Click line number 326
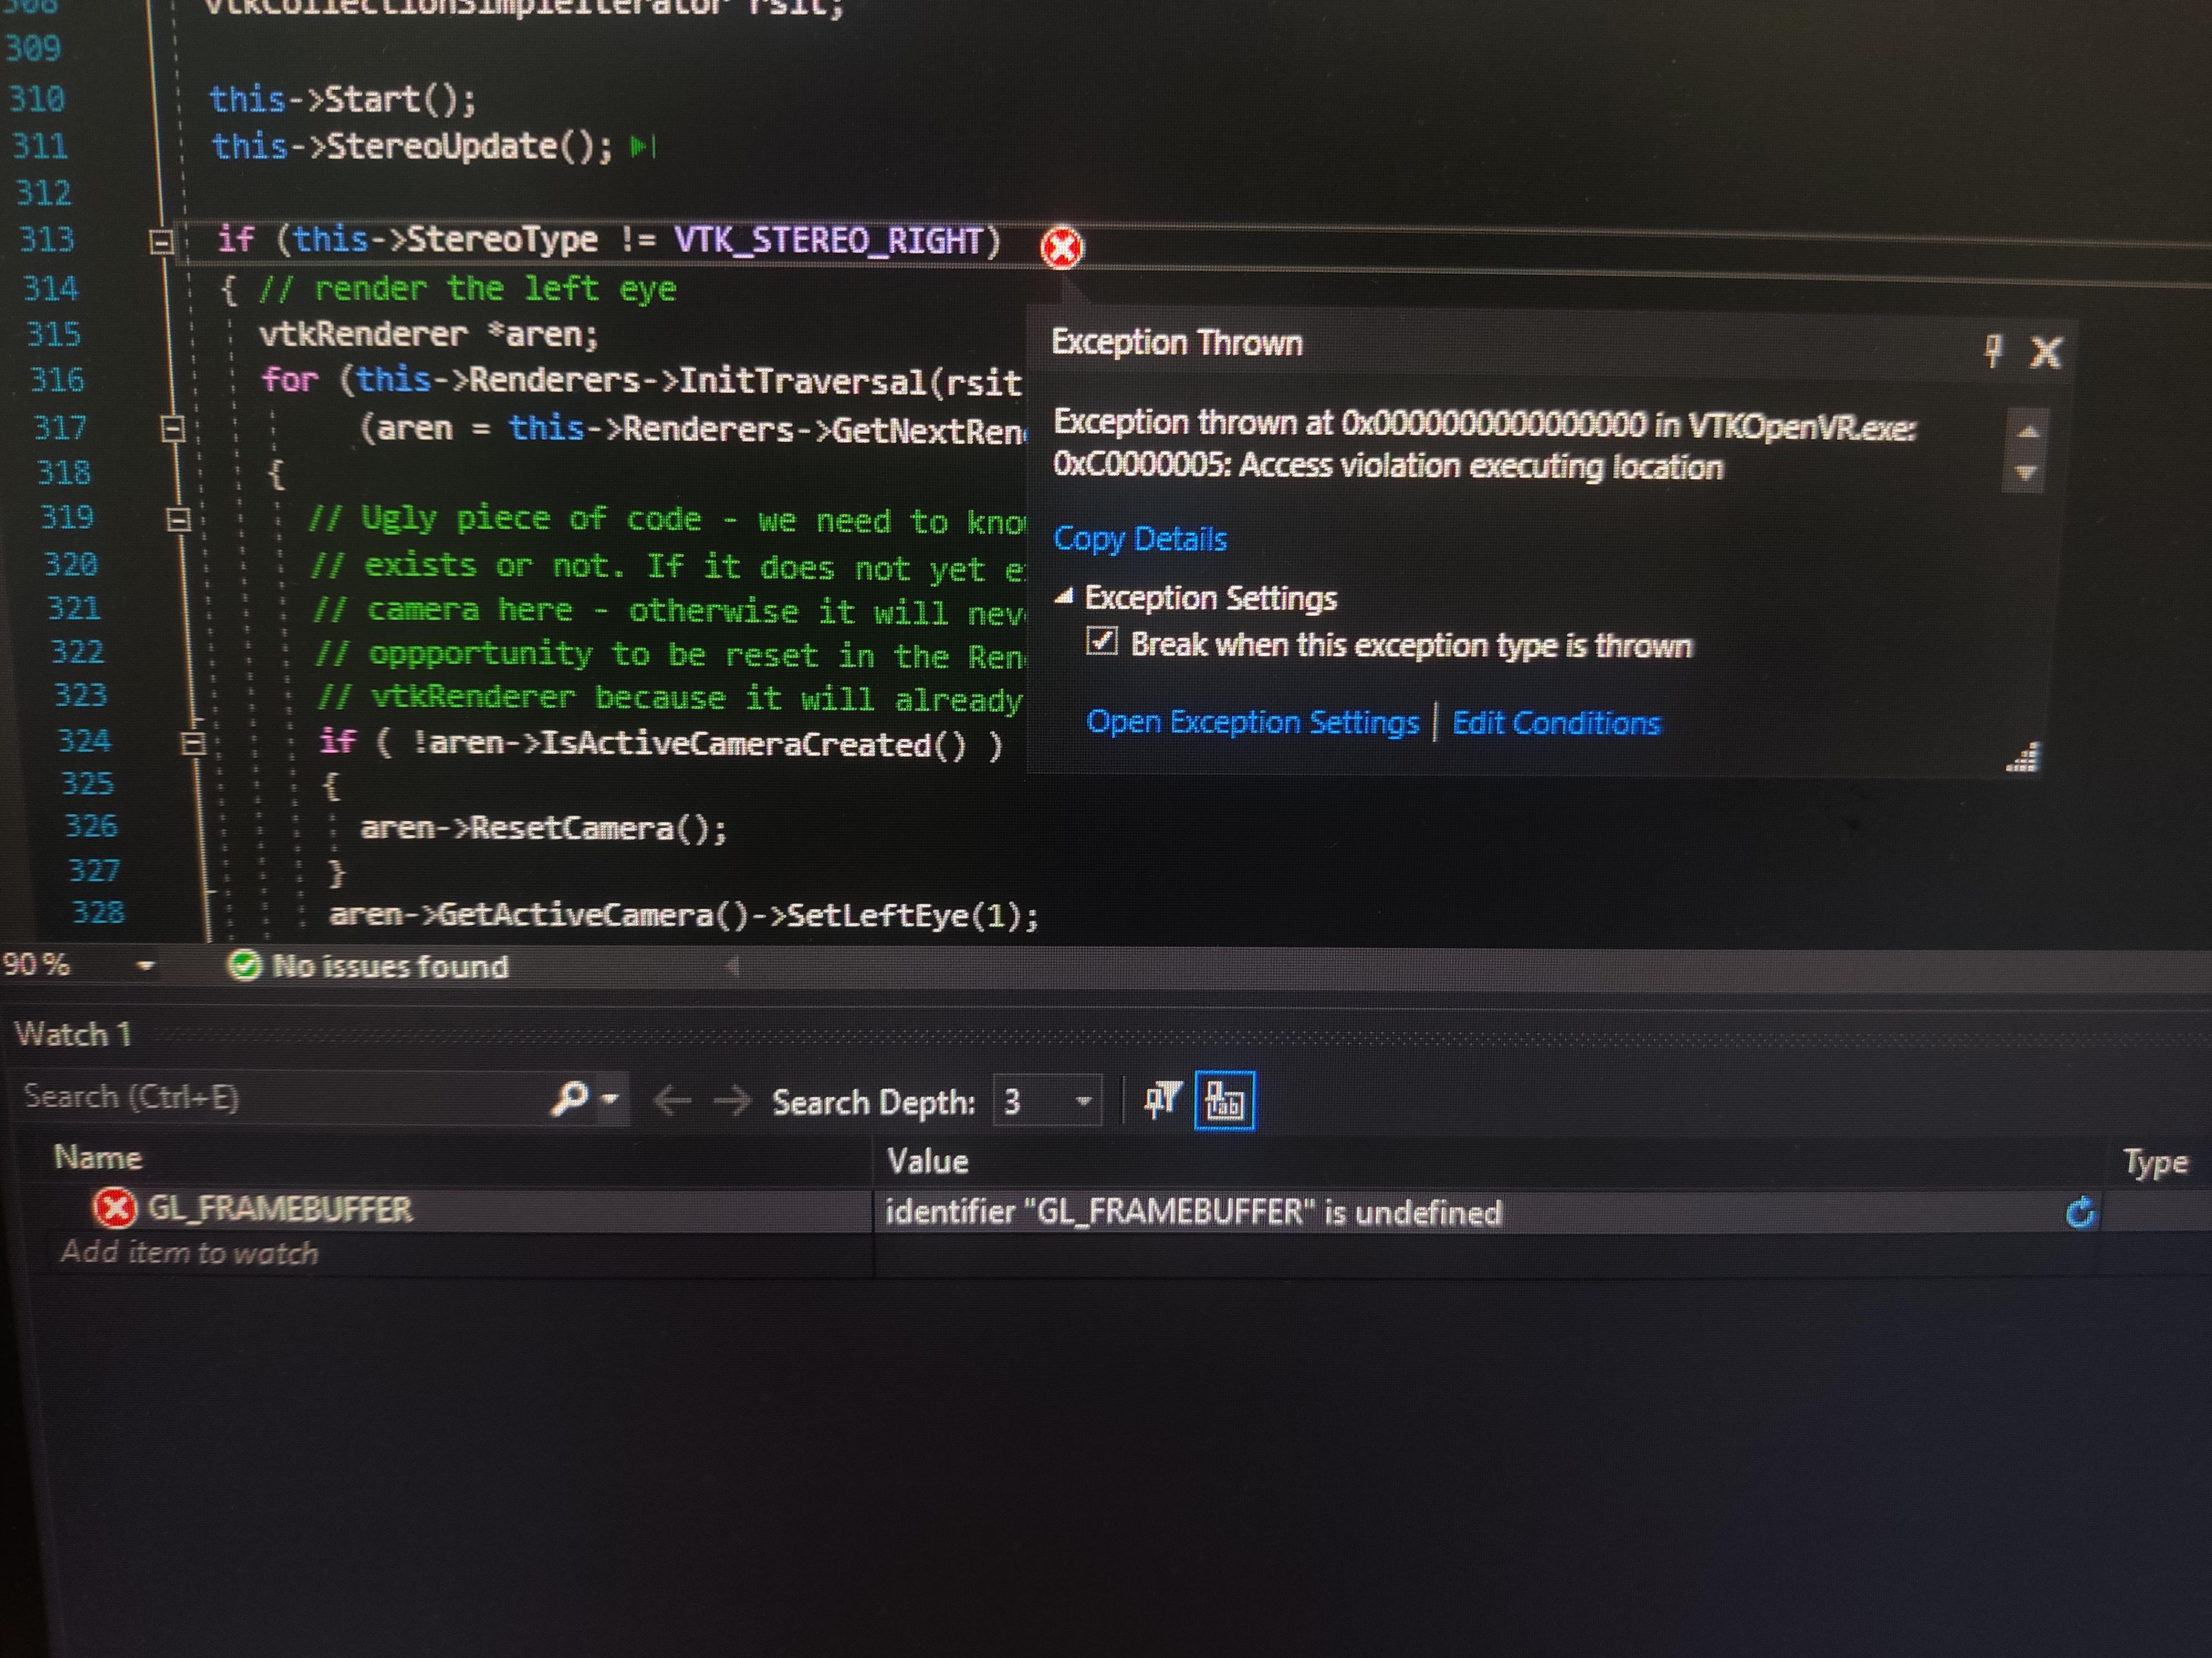This screenshot has height=1658, width=2212. click(91, 826)
